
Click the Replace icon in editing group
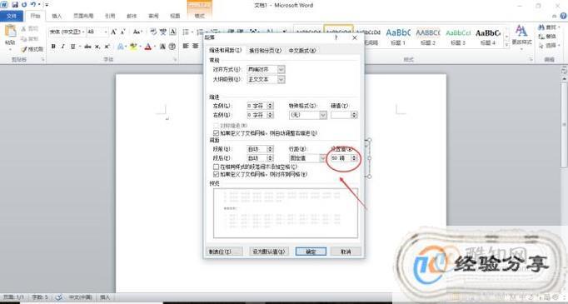(541, 37)
